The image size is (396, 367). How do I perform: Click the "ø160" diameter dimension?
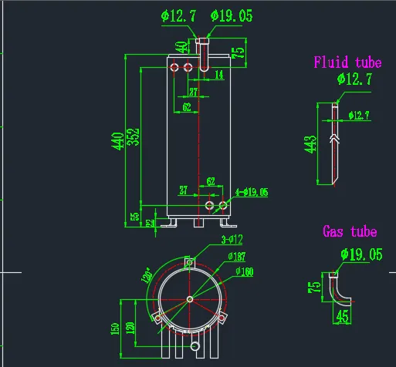(245, 271)
